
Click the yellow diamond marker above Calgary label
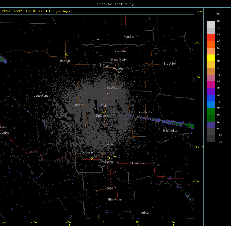click(x=109, y=158)
